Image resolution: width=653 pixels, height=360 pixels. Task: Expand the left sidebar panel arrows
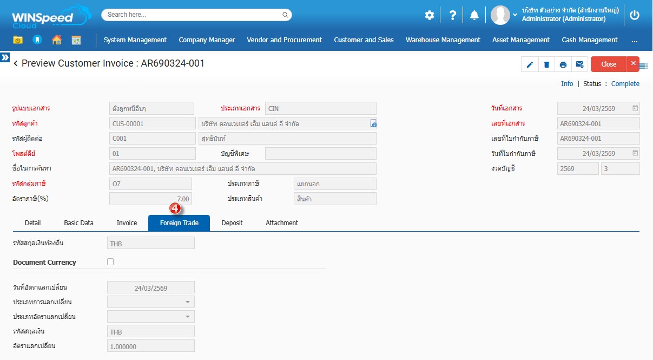click(5, 57)
